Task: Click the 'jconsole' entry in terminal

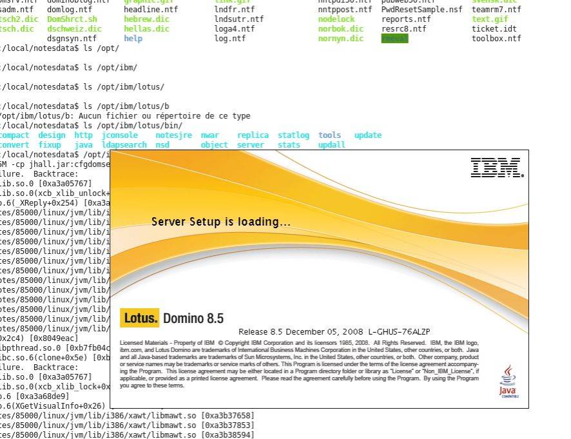Action: tap(120, 135)
